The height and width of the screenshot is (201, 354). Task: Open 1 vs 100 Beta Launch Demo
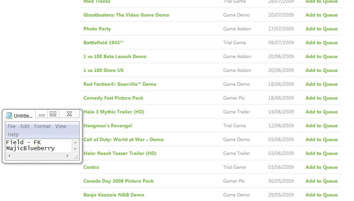(115, 57)
